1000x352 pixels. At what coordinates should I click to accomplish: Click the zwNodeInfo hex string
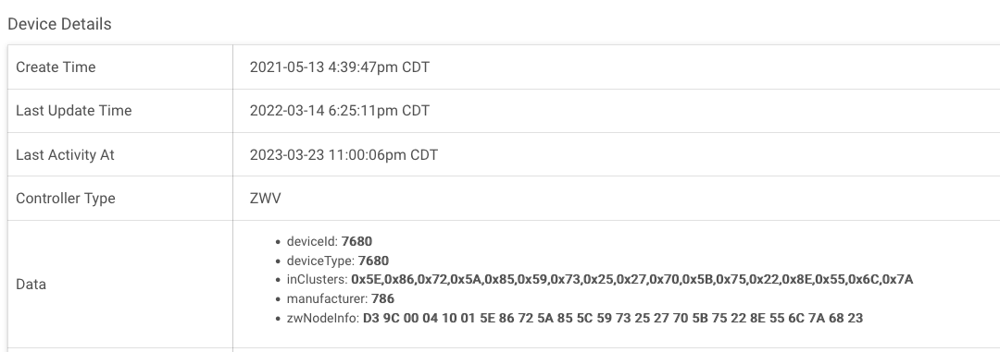tap(613, 318)
